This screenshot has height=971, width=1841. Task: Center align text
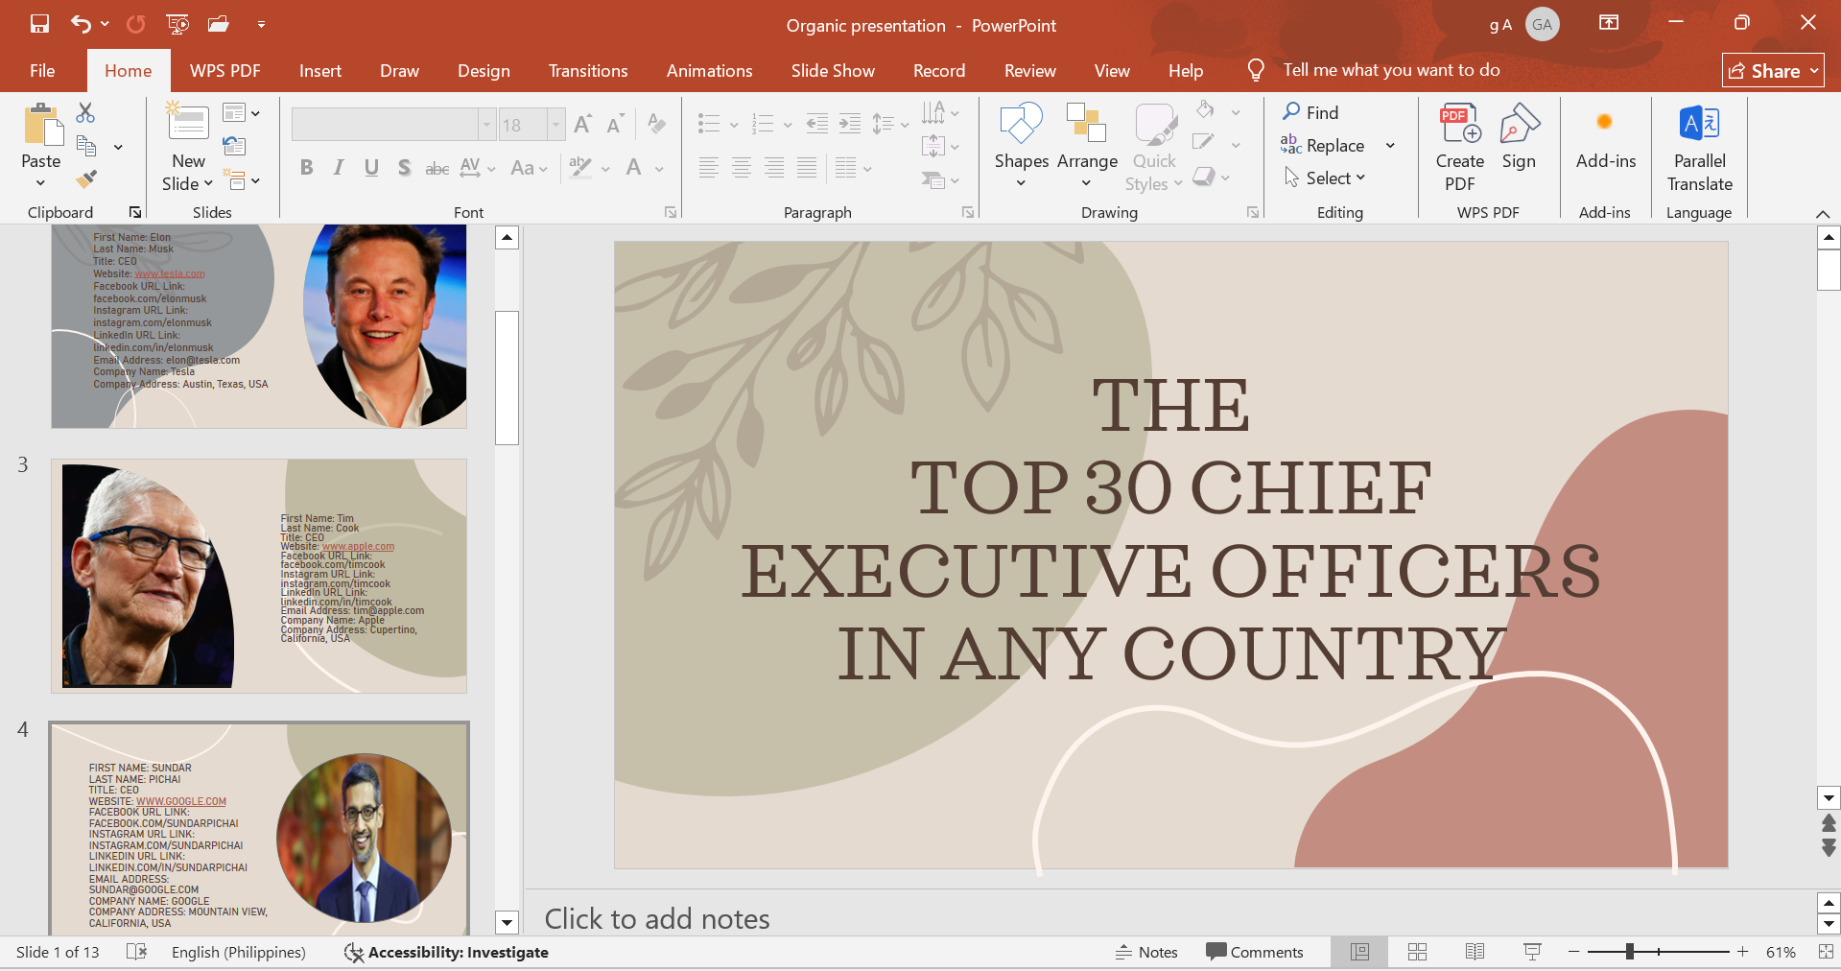(x=741, y=168)
